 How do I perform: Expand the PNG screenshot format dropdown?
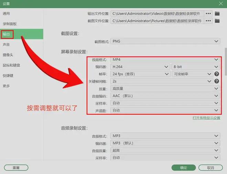(x=165, y=41)
